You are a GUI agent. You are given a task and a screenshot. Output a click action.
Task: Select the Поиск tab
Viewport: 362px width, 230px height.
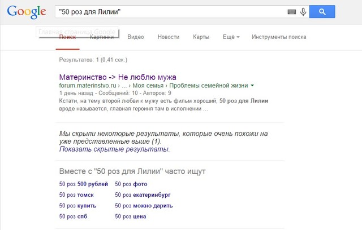[67, 37]
